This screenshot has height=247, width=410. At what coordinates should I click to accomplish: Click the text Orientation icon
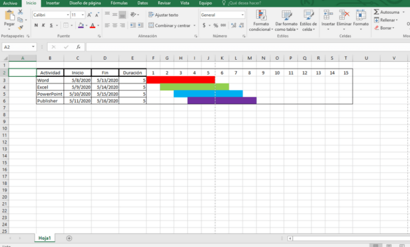point(134,15)
